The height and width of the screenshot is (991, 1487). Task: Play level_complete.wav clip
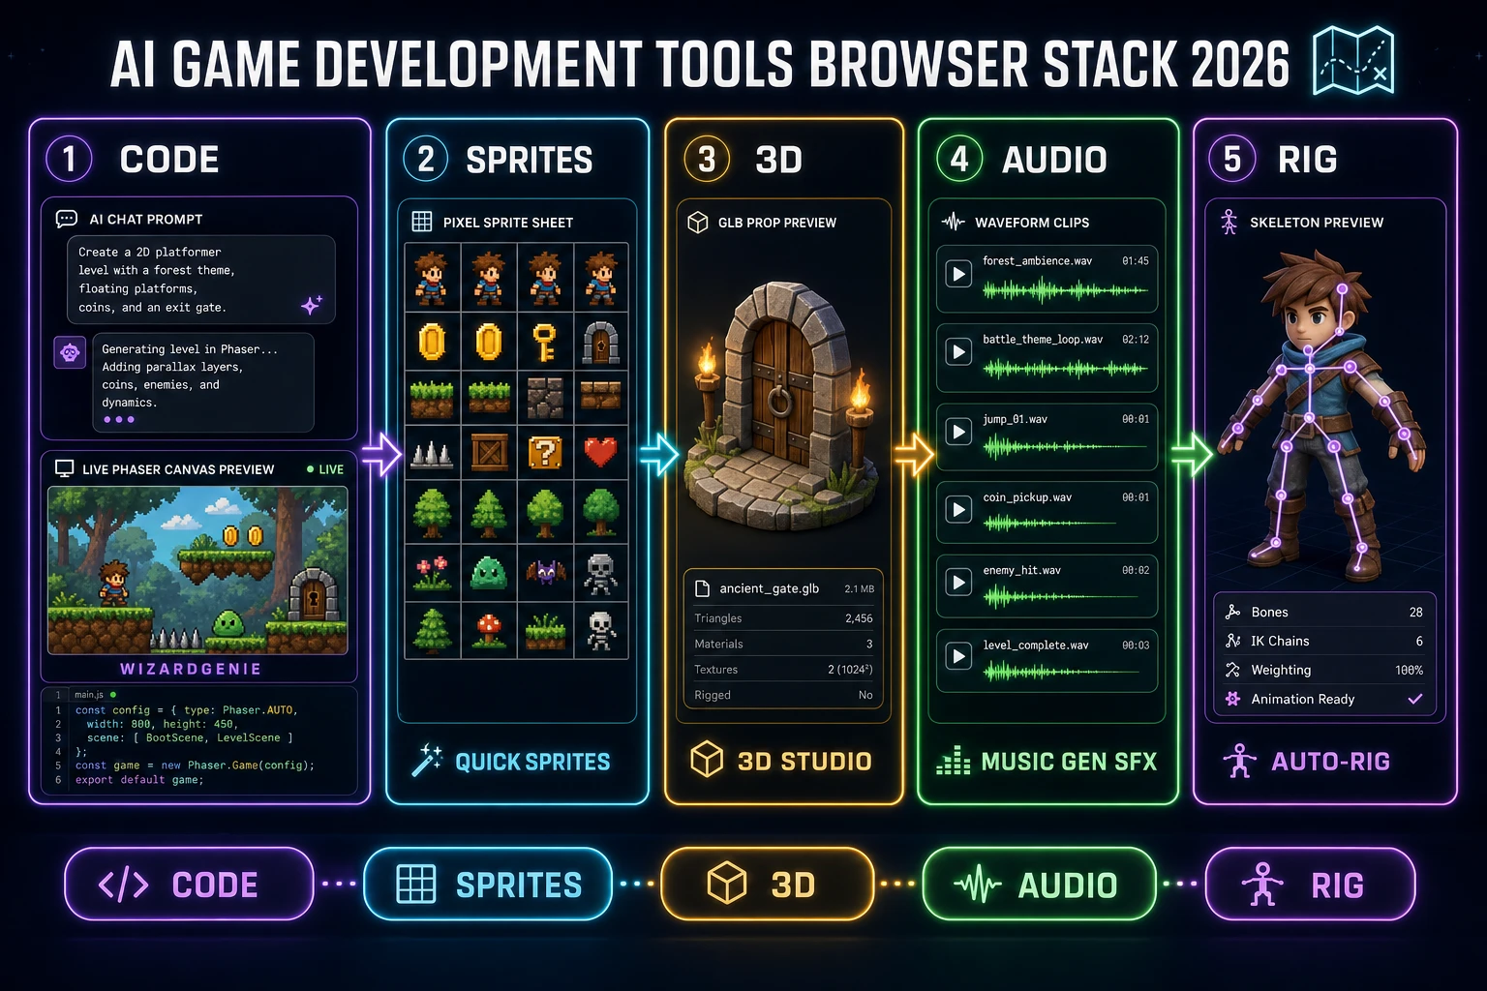click(x=958, y=657)
